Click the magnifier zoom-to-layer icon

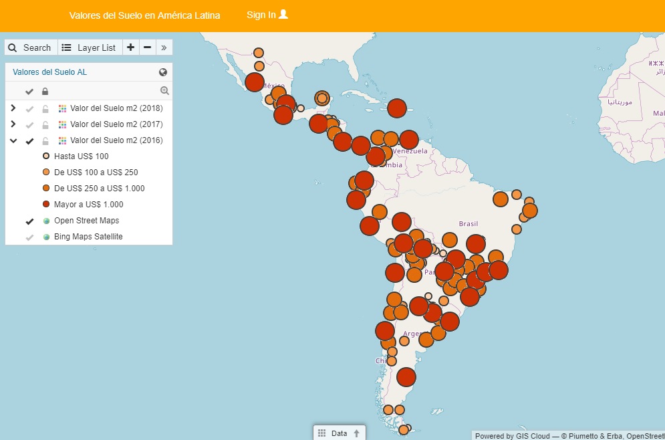tap(164, 91)
